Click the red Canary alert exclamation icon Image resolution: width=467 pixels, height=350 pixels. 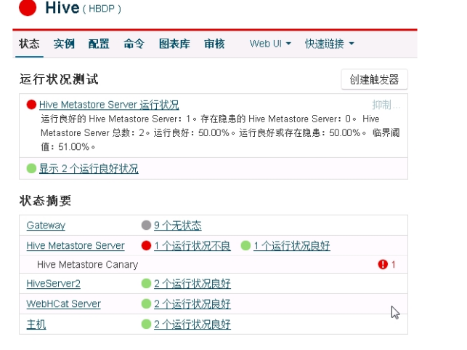(383, 265)
